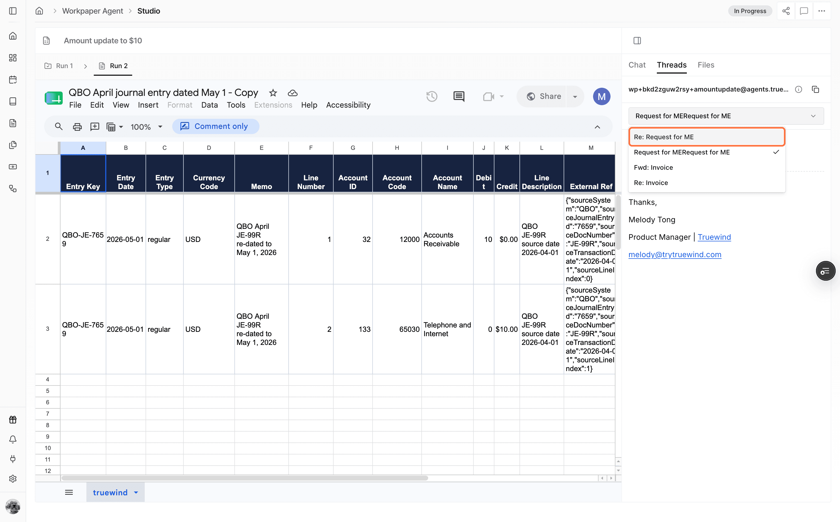Open the filter views dropdown arrow
The image size is (840, 522).
click(121, 127)
